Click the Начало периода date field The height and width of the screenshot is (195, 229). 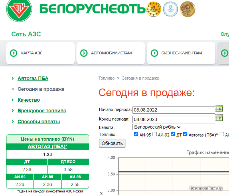(x=173, y=110)
